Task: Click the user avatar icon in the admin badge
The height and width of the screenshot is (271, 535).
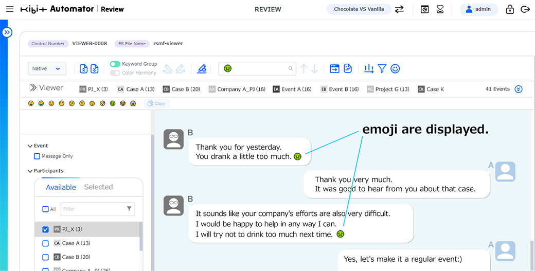Action: click(x=469, y=9)
